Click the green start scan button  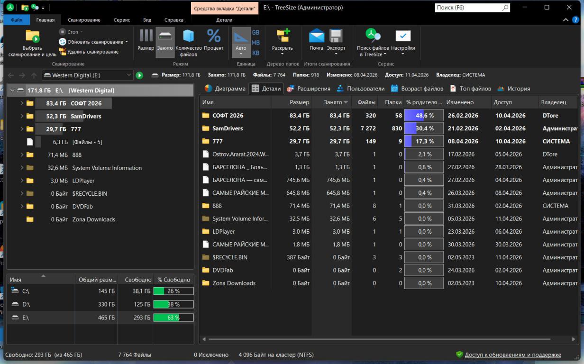[139, 75]
